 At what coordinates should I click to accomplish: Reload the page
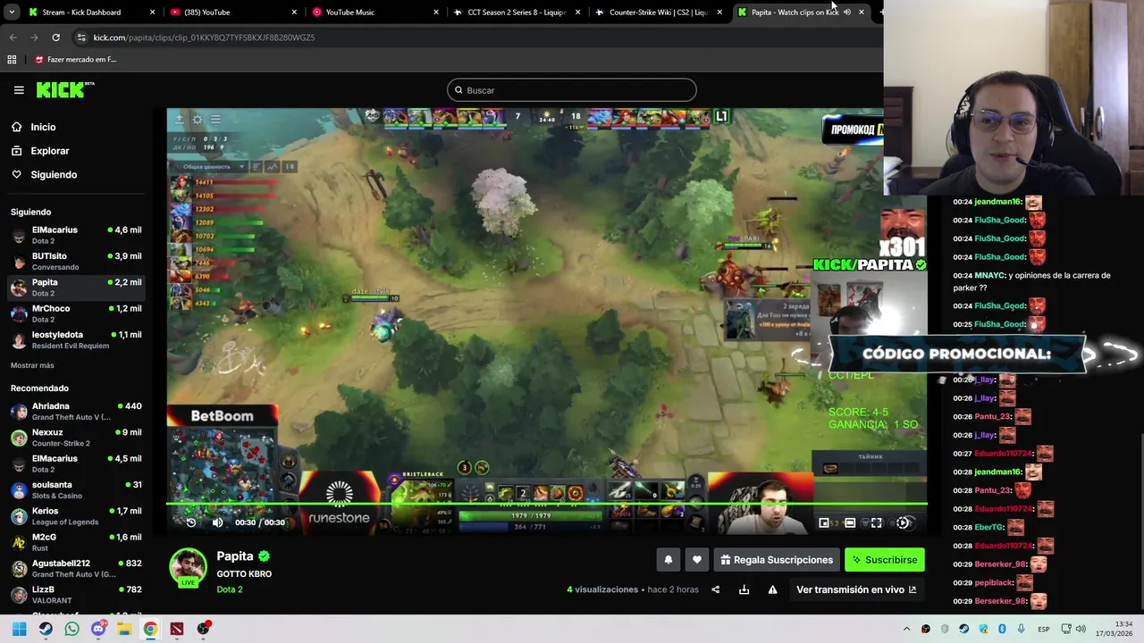point(55,38)
